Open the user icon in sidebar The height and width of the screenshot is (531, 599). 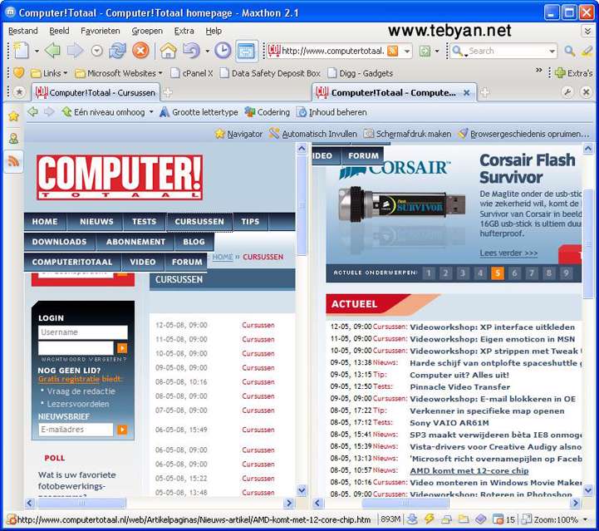tap(14, 138)
